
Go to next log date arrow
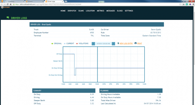click(x=113, y=44)
